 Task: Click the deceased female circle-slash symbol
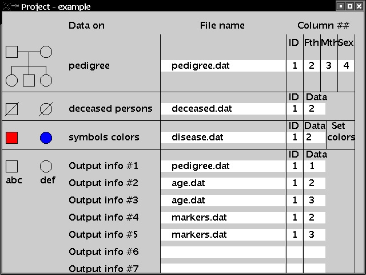coord(46,109)
